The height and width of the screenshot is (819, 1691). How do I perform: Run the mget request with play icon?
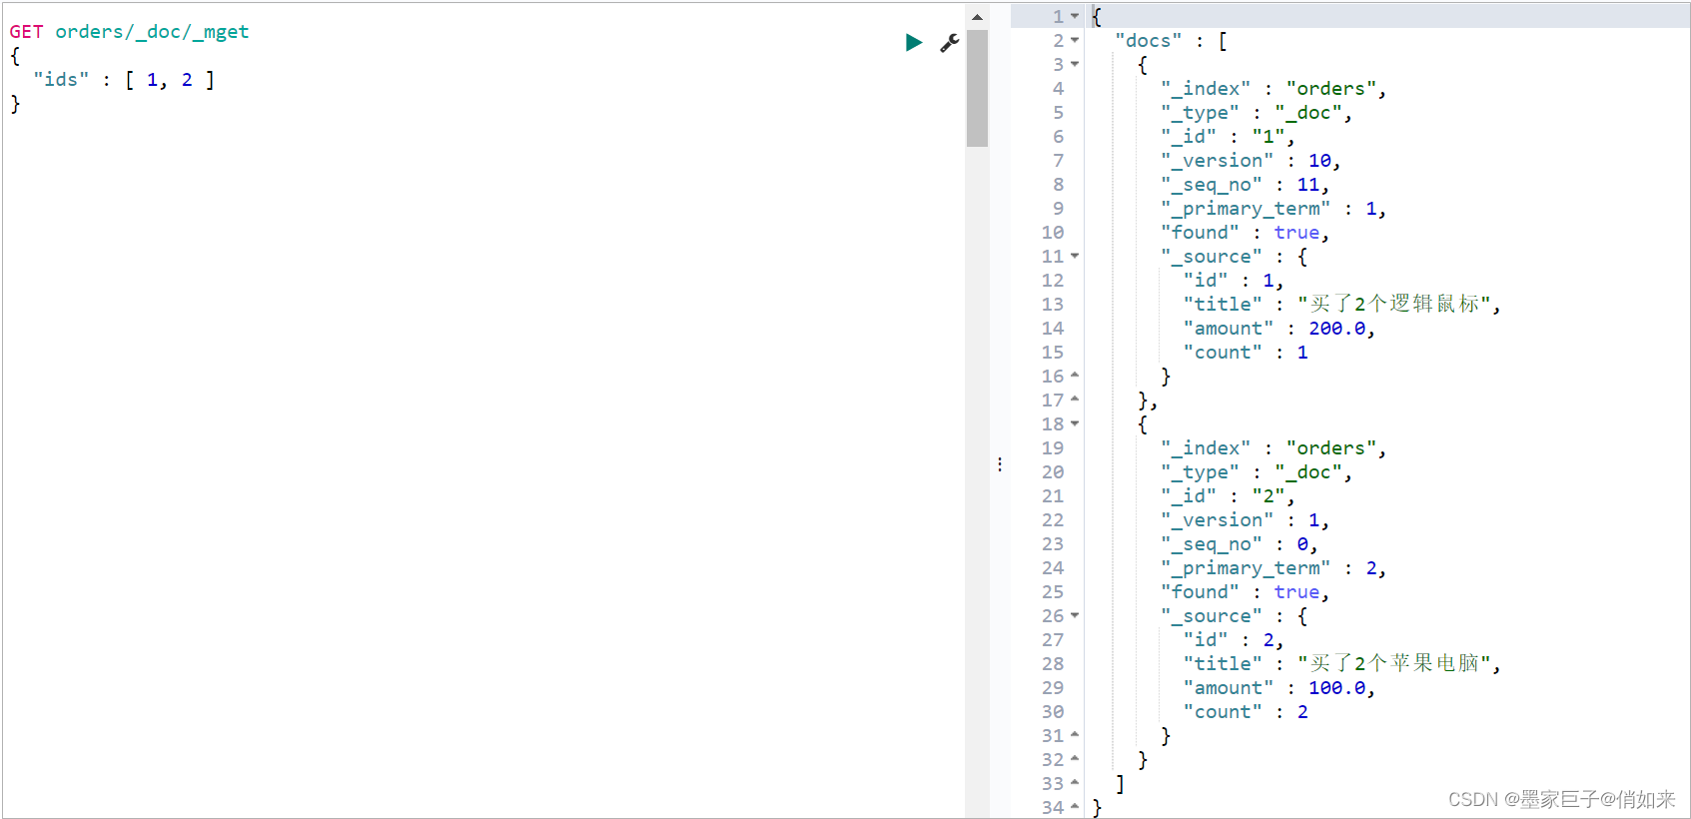click(913, 42)
